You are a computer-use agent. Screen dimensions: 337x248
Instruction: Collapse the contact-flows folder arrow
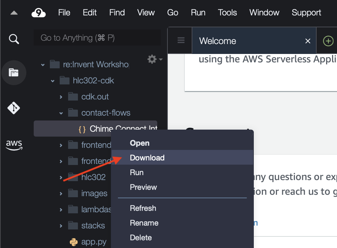[61, 113]
